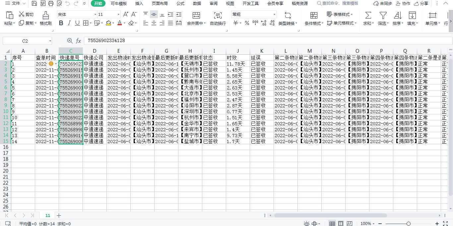Click the print preview icon

tap(59, 4)
